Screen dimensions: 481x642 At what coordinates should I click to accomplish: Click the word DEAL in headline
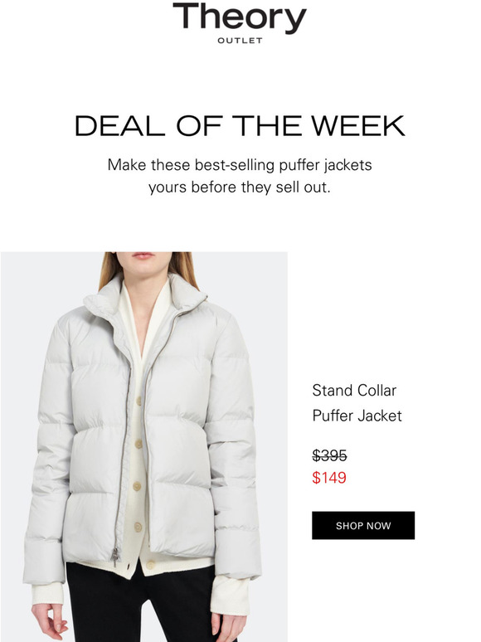pyautogui.click(x=119, y=126)
